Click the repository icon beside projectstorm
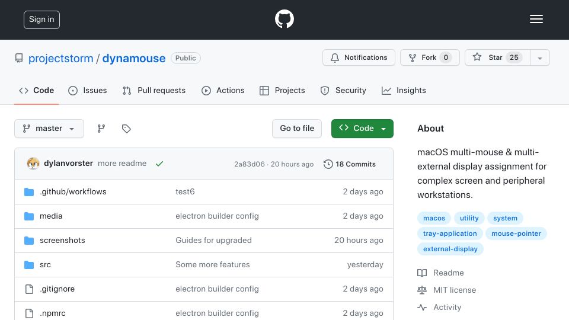The height and width of the screenshot is (320, 569). (x=19, y=58)
